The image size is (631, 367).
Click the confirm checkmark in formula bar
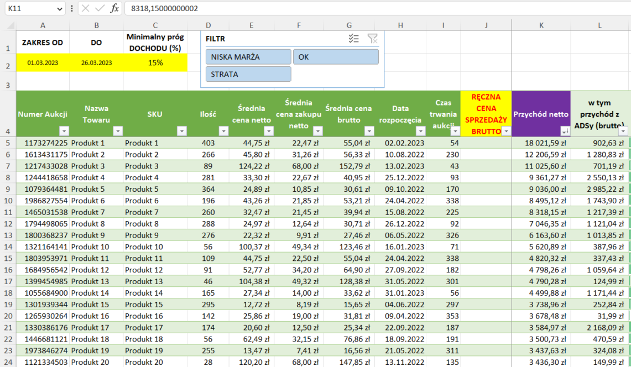pos(100,8)
